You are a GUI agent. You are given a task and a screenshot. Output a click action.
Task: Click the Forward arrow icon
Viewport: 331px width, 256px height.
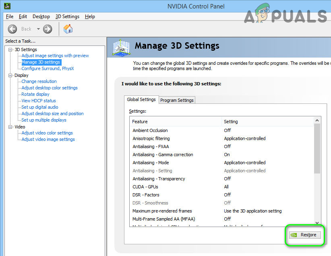pyautogui.click(x=48, y=29)
